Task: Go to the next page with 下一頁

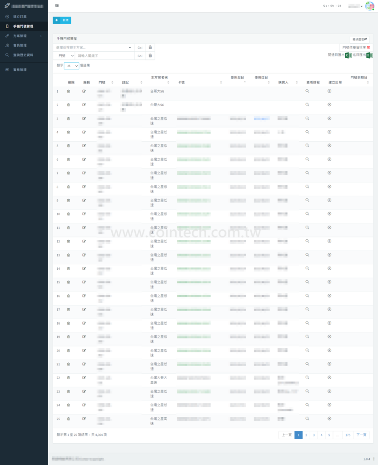Action: click(x=361, y=435)
